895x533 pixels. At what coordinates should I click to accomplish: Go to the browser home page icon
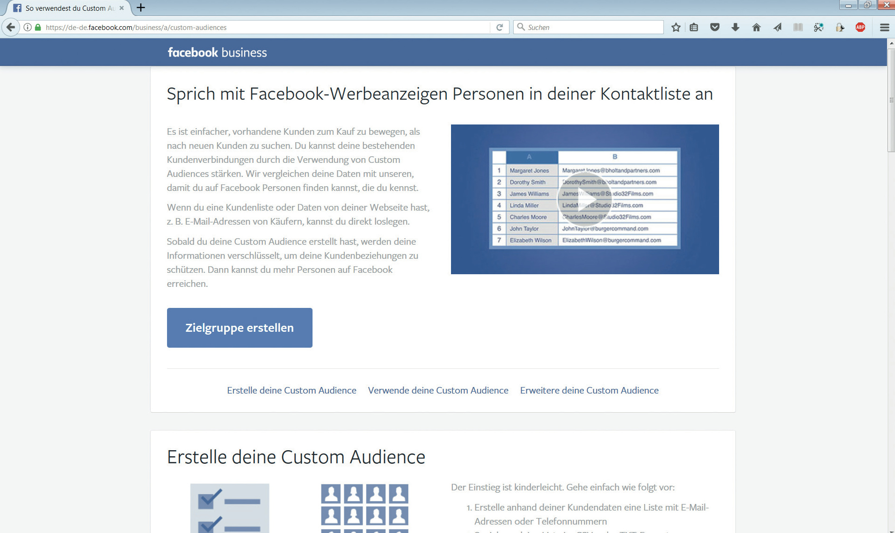point(756,27)
